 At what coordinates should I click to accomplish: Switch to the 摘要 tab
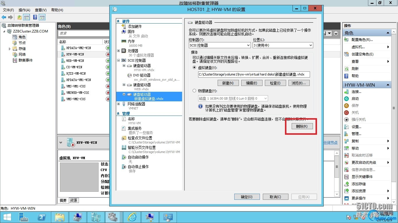tap(63, 200)
